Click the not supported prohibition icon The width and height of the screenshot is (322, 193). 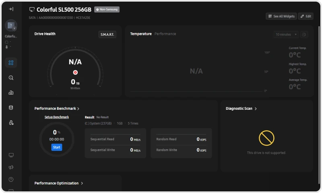(x=266, y=138)
